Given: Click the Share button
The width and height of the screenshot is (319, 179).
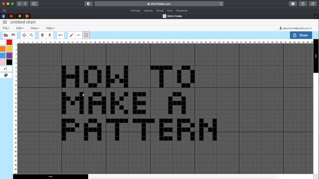Looking at the screenshot, I should [x=301, y=35].
